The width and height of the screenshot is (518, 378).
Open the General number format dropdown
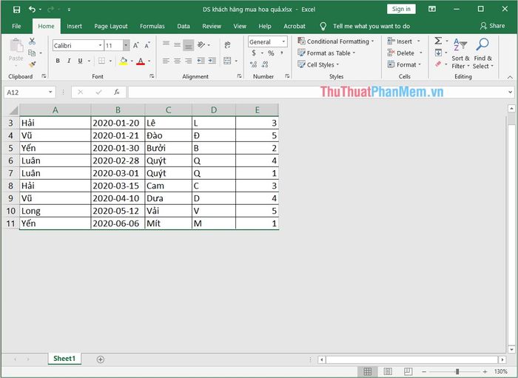tap(283, 41)
